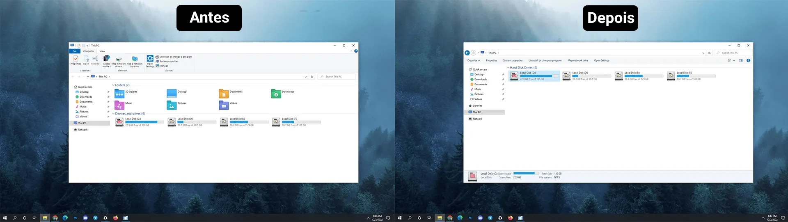Select Local Disk (F:) in Depois window

(691, 76)
